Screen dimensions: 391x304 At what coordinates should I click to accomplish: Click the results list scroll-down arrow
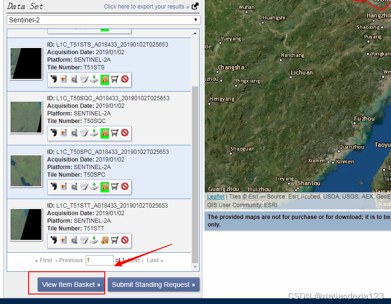[195, 267]
